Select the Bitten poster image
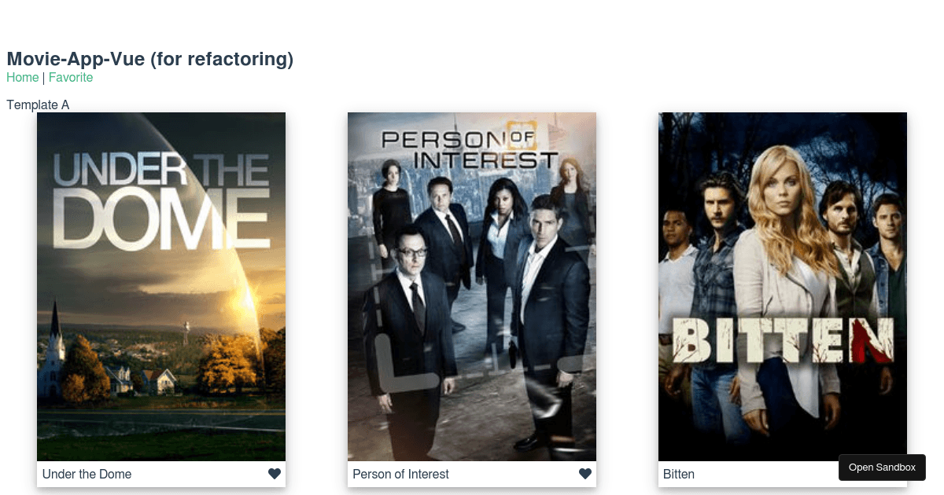Screen dimensions: 944x495 pyautogui.click(x=783, y=287)
